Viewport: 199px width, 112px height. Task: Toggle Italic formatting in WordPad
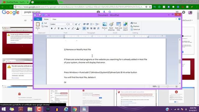(x=55, y=28)
